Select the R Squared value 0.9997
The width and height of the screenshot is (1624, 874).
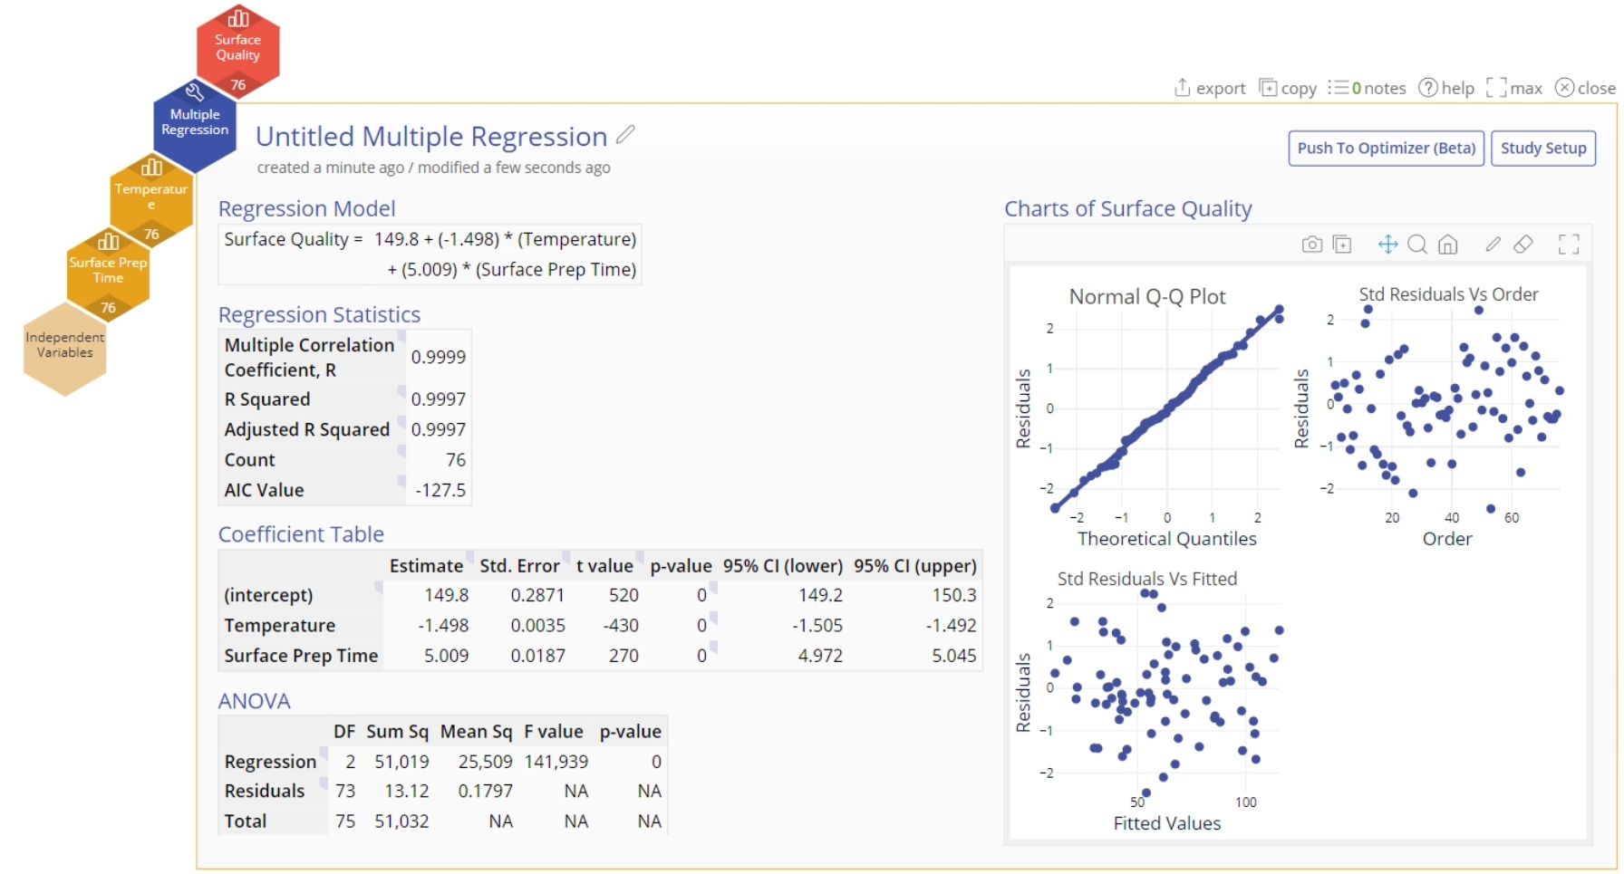pyautogui.click(x=439, y=399)
